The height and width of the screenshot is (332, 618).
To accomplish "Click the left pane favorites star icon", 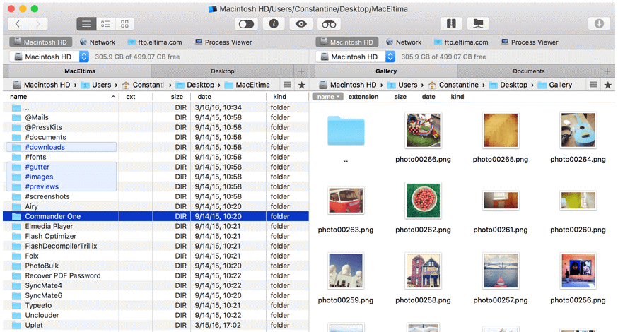I will pyautogui.click(x=301, y=85).
